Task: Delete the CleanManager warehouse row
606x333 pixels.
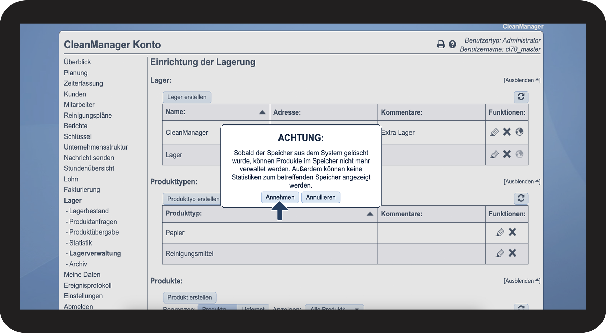Action: click(x=507, y=132)
